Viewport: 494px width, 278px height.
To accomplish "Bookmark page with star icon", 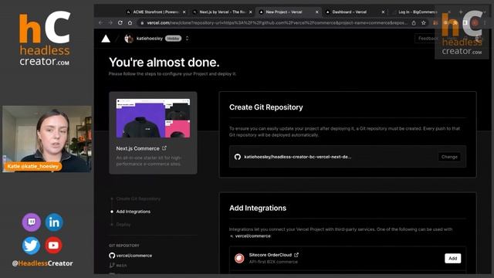I will pyautogui.click(x=424, y=22).
